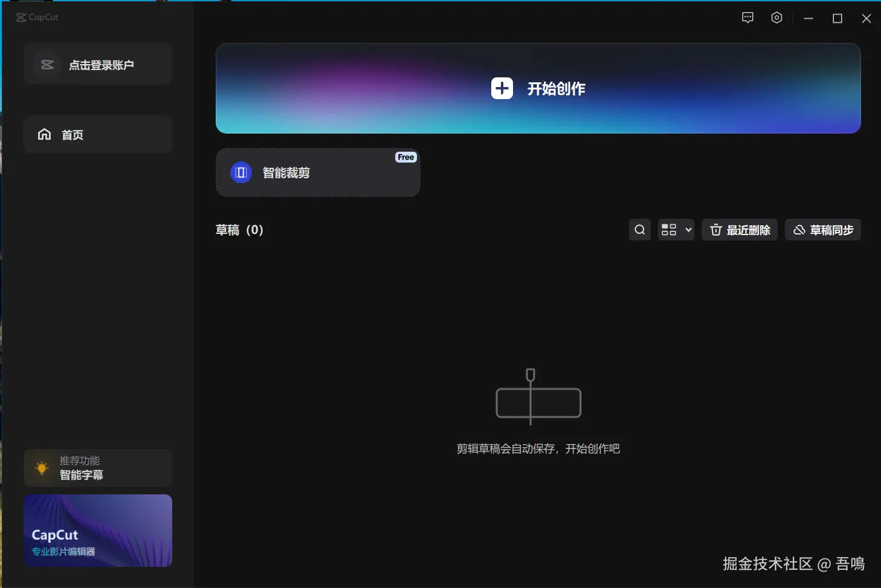
Task: Click the home house icon
Action: point(45,134)
